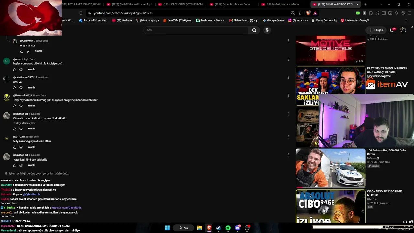This screenshot has height=233, width=414.
Task: Start voice search with the microphone icon
Action: tap(267, 30)
